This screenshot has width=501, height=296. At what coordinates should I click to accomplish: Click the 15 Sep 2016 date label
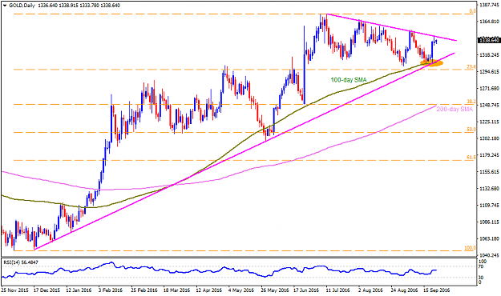tap(437, 290)
